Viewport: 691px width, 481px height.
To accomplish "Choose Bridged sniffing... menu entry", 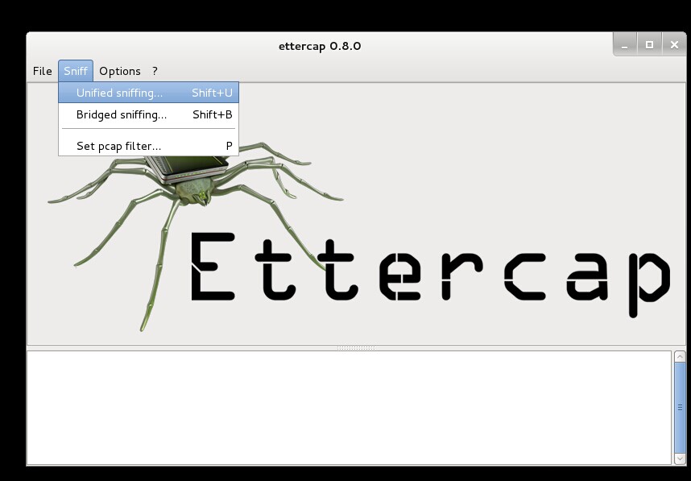I will pyautogui.click(x=148, y=114).
